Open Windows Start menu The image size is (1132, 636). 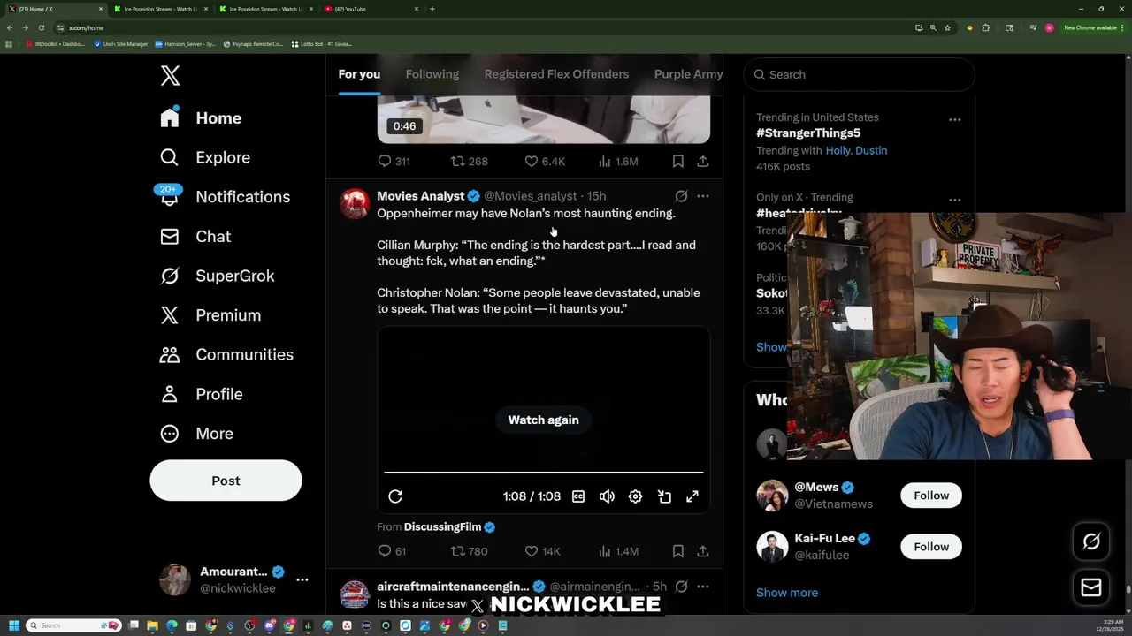coord(13,625)
